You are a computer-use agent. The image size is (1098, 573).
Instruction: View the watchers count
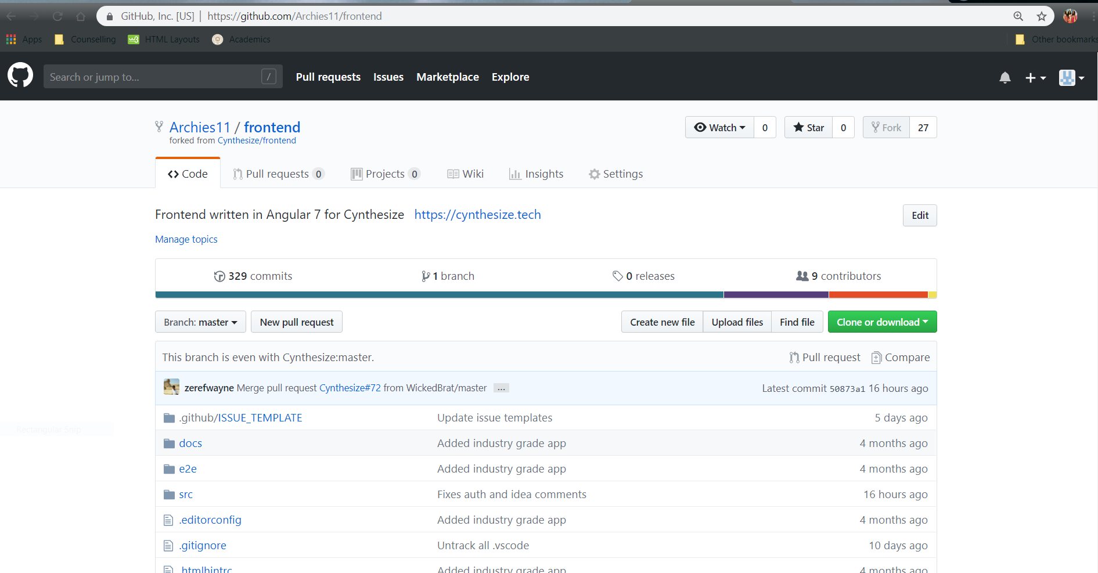[x=765, y=127]
